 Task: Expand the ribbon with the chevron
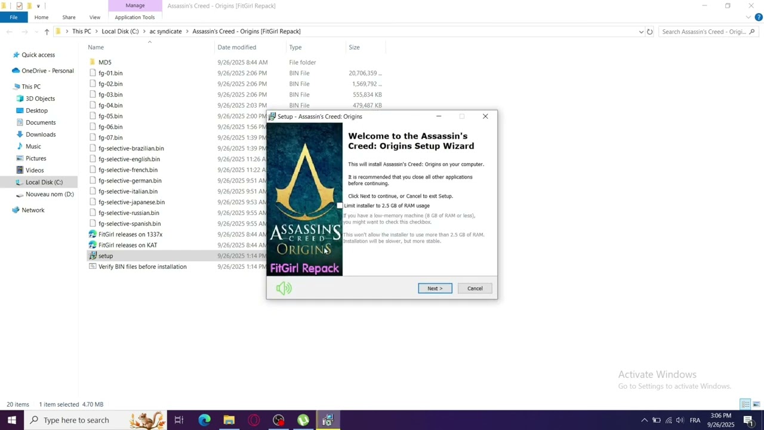coord(748,17)
